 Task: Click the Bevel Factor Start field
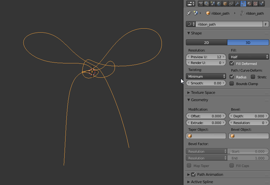click(248, 151)
